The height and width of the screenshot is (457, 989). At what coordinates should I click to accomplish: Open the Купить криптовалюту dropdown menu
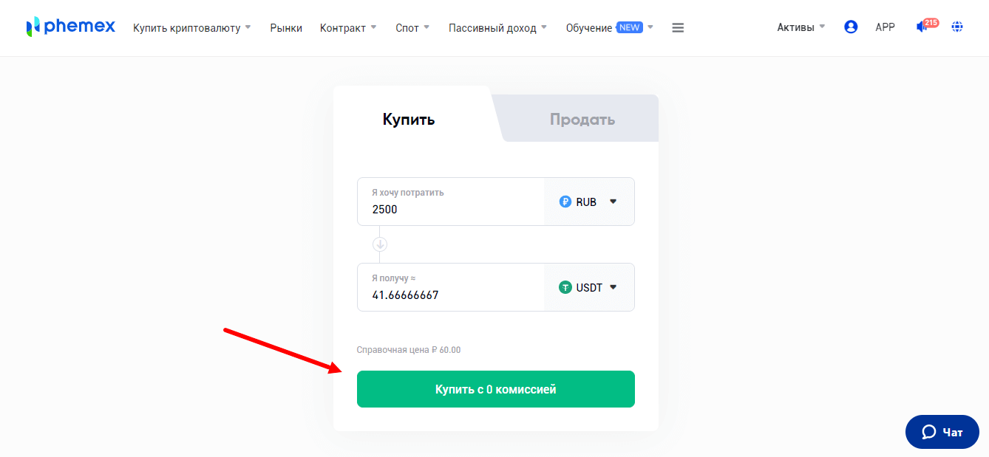192,28
